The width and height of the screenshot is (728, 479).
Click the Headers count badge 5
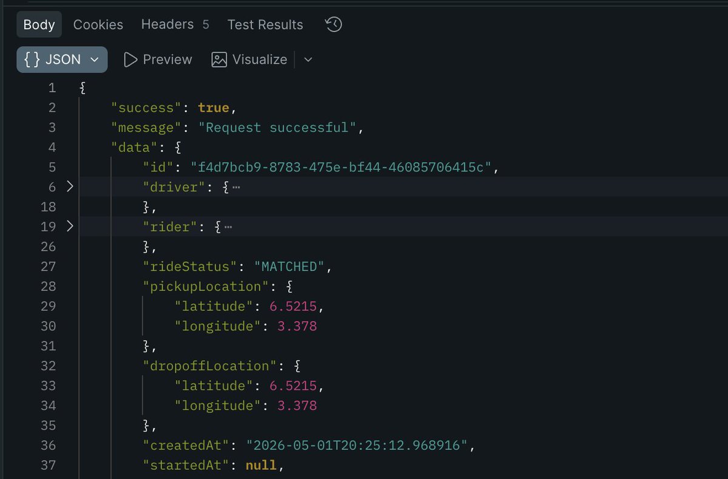click(206, 24)
